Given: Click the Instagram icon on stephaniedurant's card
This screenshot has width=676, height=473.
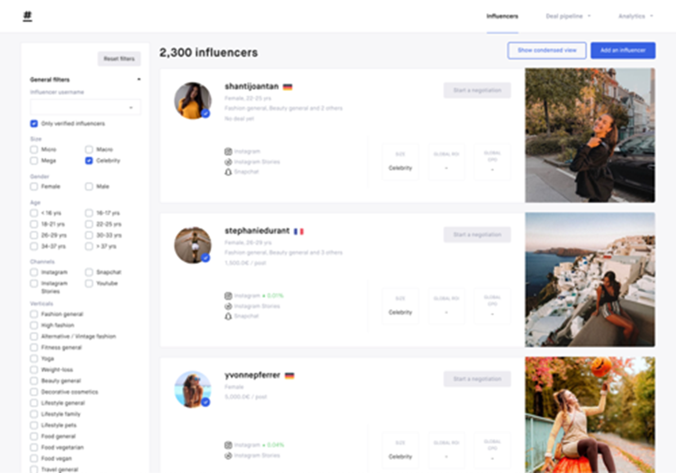Looking at the screenshot, I should [x=228, y=296].
